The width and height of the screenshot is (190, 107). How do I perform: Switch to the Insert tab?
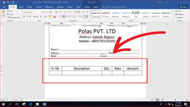pyautogui.click(x=21, y=7)
